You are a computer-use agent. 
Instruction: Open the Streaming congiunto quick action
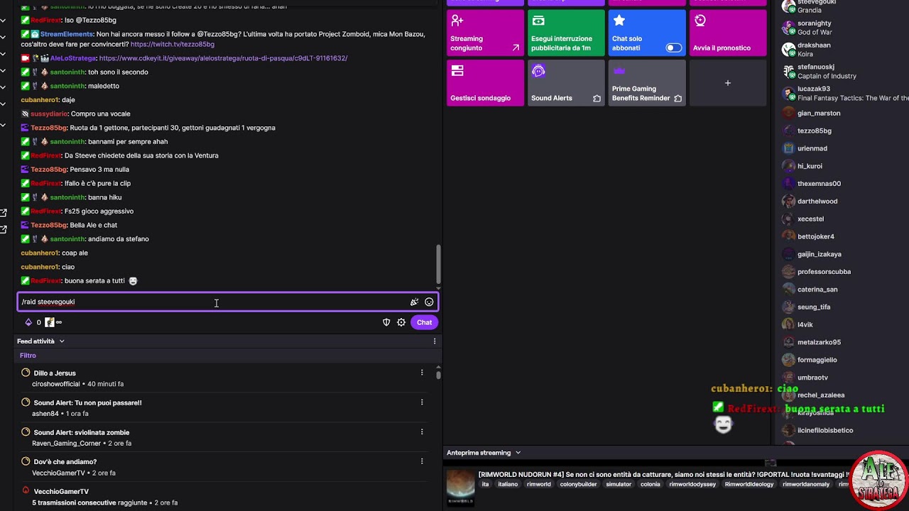click(x=486, y=33)
